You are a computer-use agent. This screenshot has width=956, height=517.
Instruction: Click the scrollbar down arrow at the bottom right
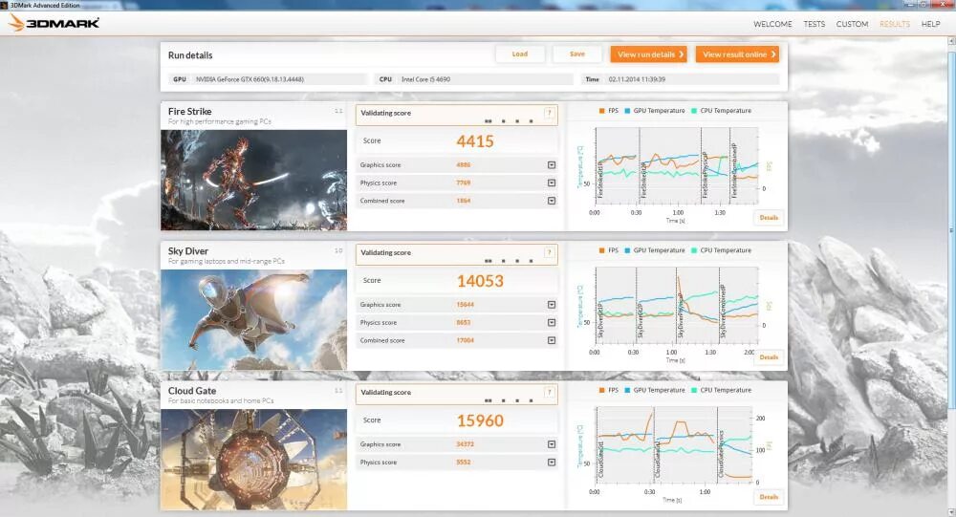click(951, 512)
